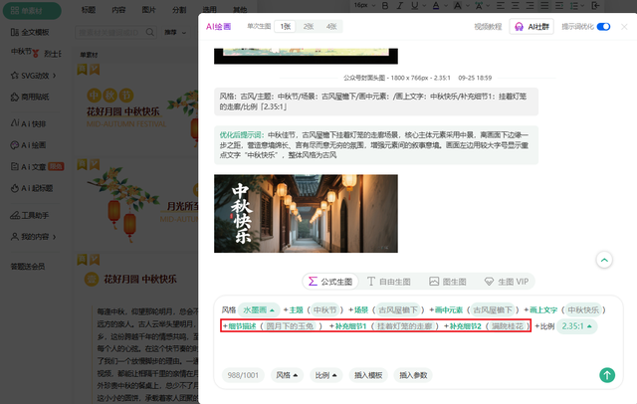Image resolution: width=637 pixels, height=404 pixels.
Task: Switch to 公式生图 tab
Action: click(x=330, y=282)
